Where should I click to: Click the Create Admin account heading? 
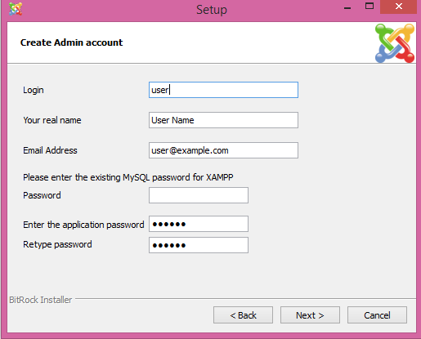[x=71, y=42]
